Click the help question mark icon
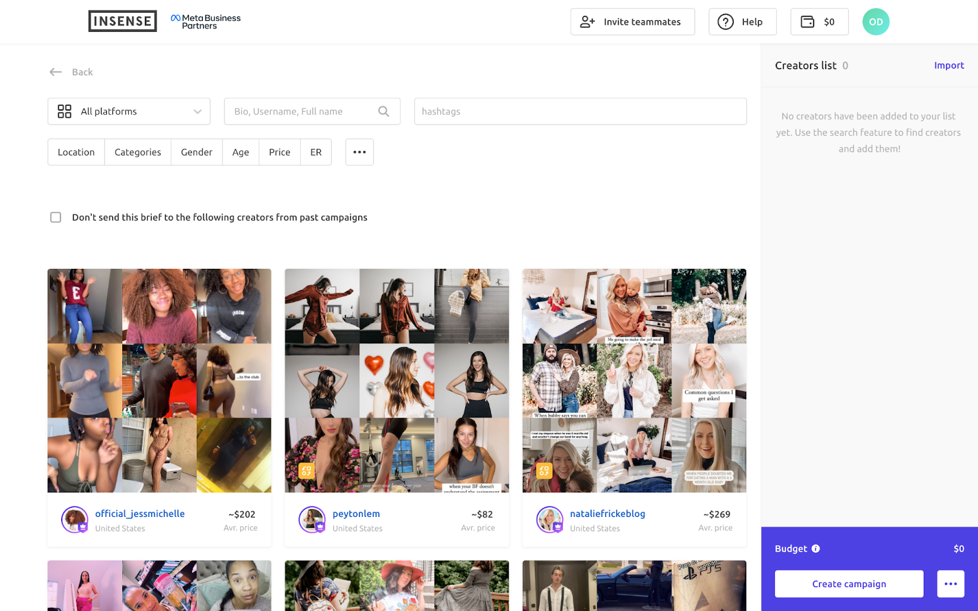Viewport: 978px width, 611px height. coord(726,22)
